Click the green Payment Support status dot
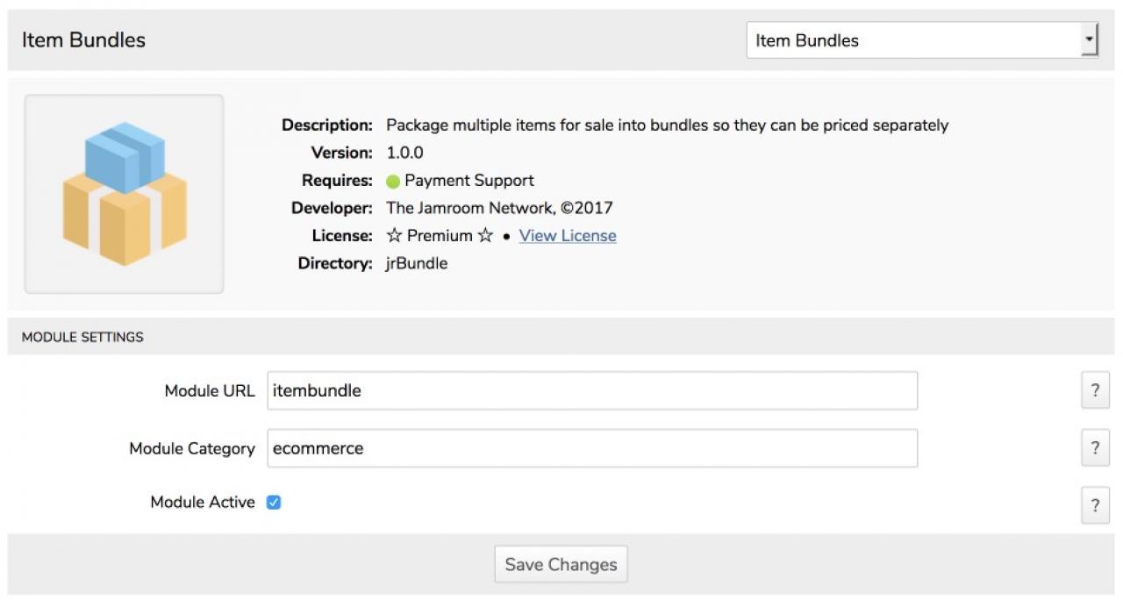Image resolution: width=1123 pixels, height=600 pixels. pyautogui.click(x=393, y=182)
